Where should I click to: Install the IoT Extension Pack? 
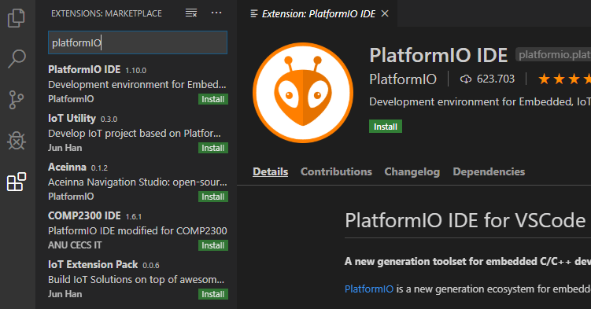coord(213,294)
